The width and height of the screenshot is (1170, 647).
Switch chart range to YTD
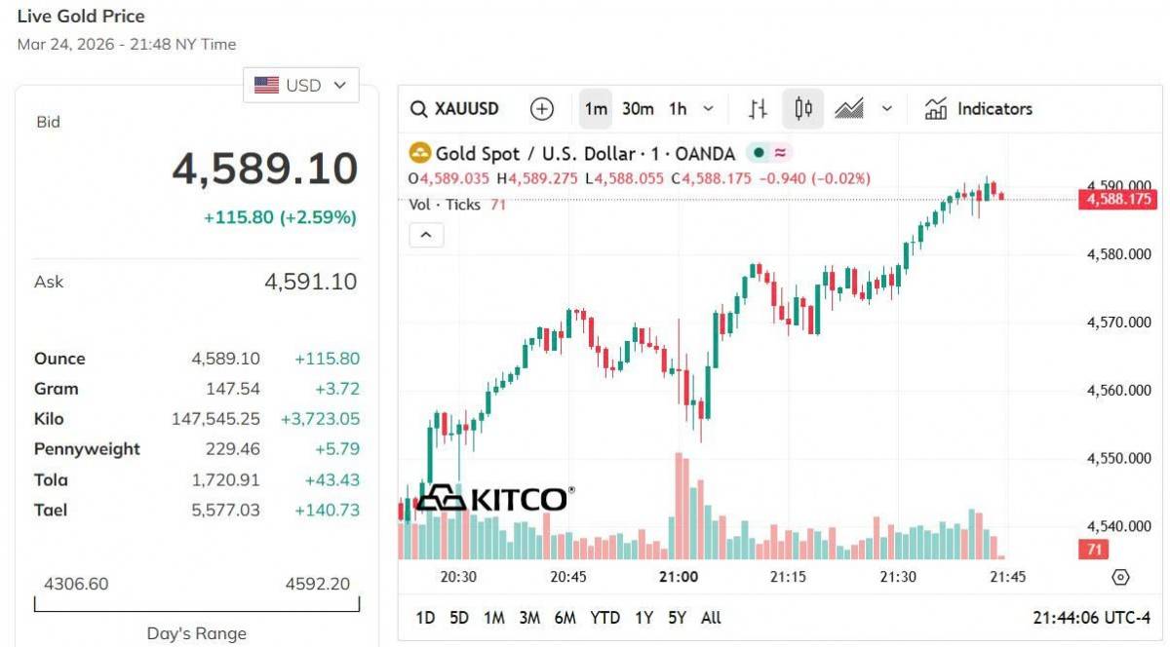604,618
